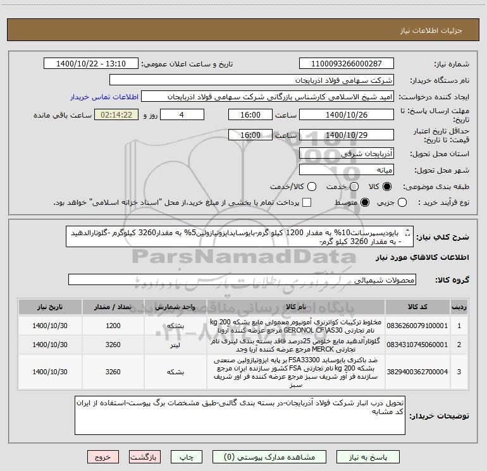Click the پاسخ به نیاز button

pos(367,457)
